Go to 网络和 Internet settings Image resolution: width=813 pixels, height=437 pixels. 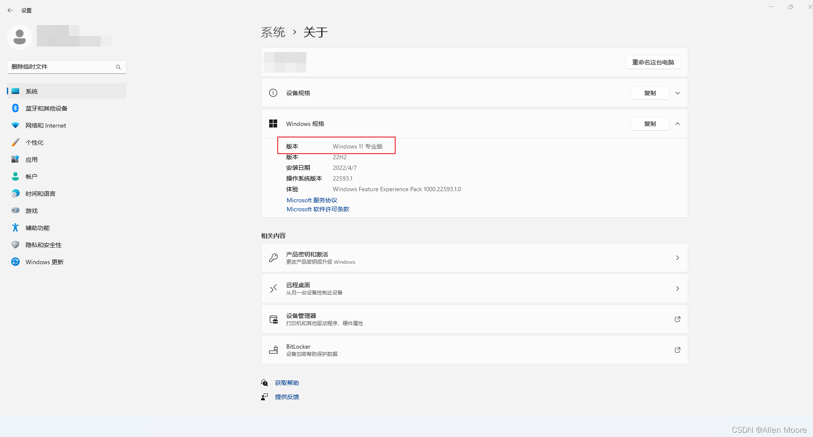(67, 125)
